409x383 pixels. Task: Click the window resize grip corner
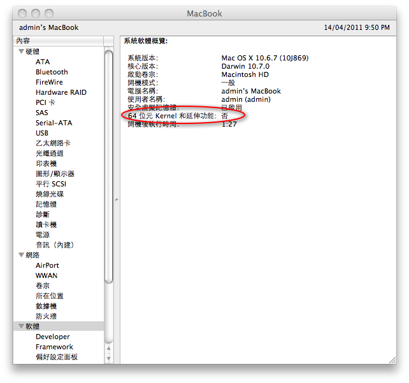coord(392,360)
